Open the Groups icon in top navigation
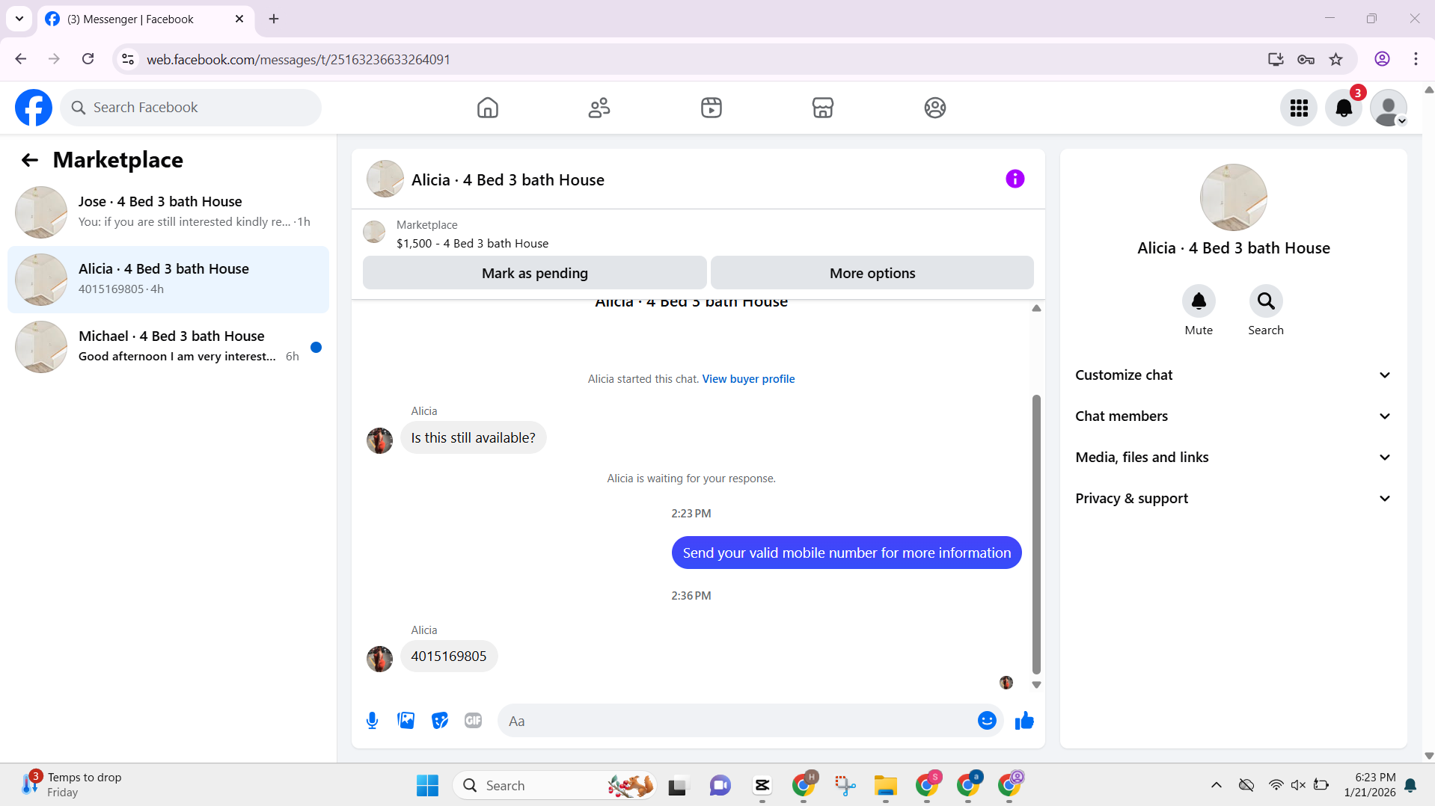The image size is (1435, 806). [x=935, y=108]
